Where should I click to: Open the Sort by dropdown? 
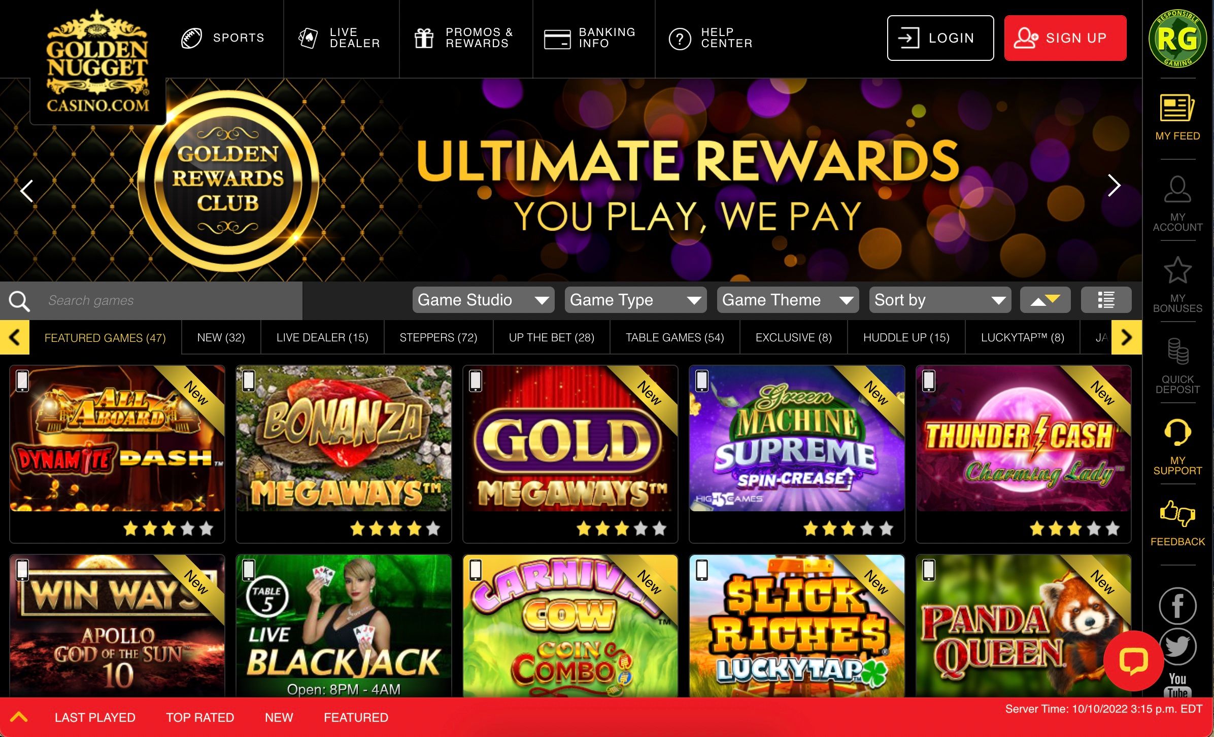[940, 300]
